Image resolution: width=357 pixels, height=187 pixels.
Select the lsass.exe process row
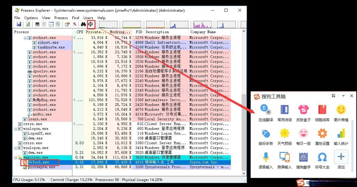coord(122,119)
